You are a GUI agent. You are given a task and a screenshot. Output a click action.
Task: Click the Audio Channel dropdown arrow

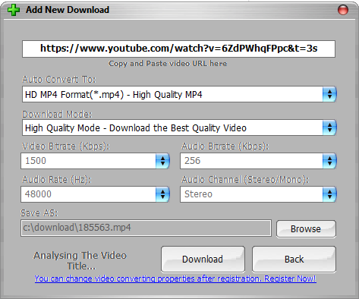329,194
